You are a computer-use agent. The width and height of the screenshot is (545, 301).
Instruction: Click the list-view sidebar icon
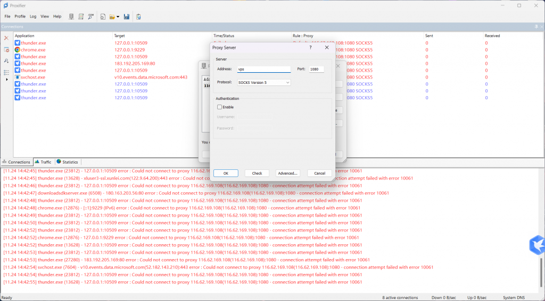[6, 73]
